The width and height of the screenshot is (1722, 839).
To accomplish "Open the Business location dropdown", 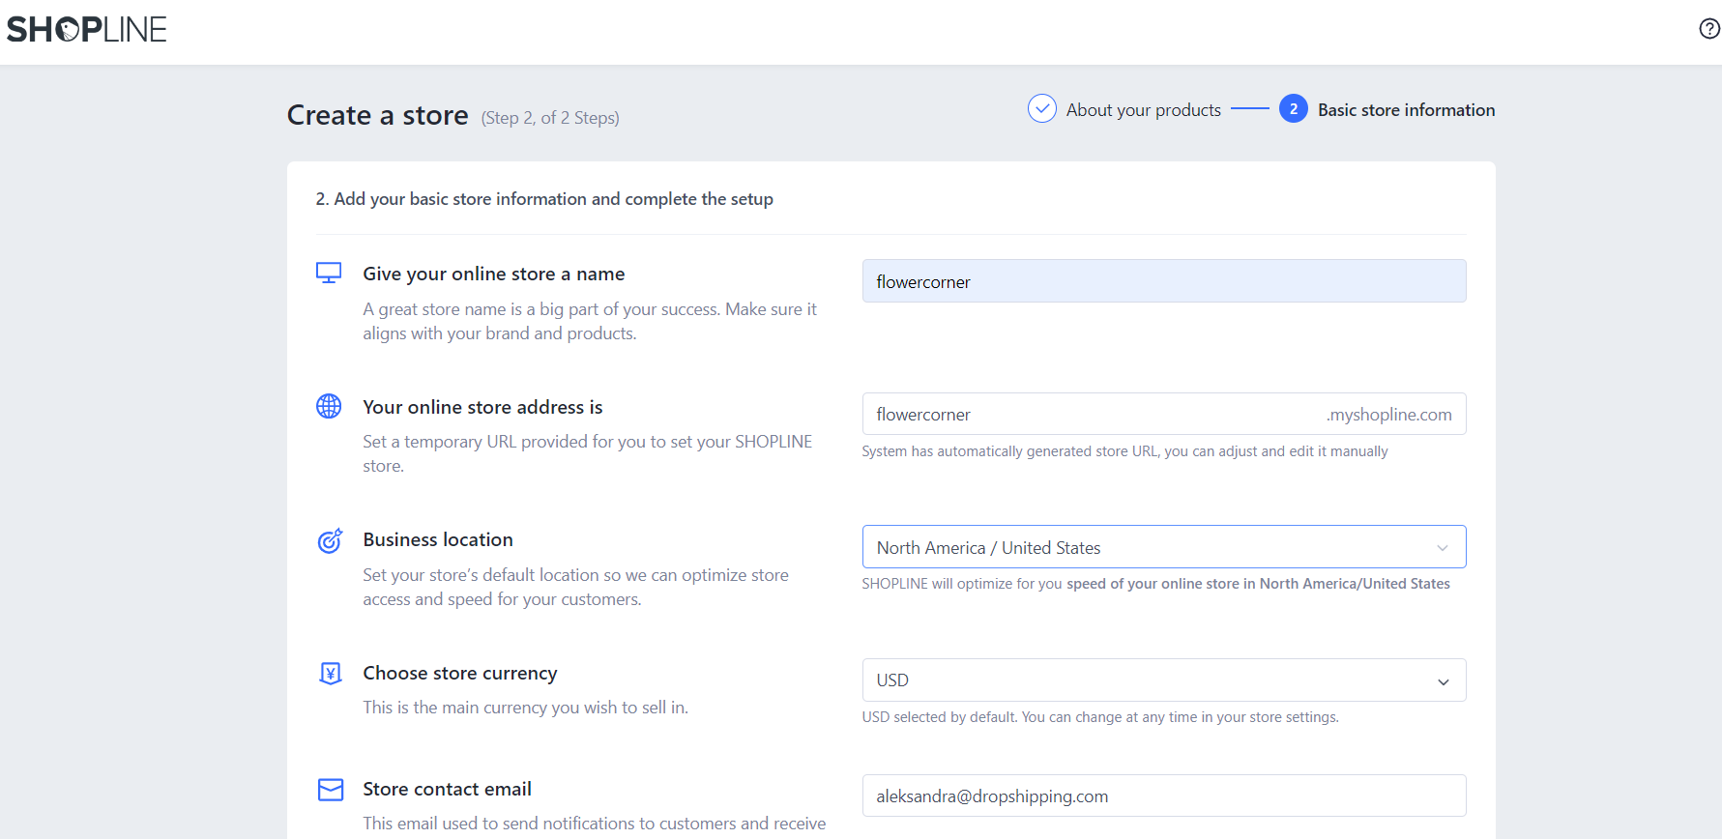I will (x=1164, y=547).
